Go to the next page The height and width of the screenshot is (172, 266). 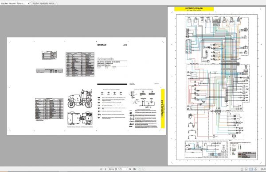[x=130, y=169]
